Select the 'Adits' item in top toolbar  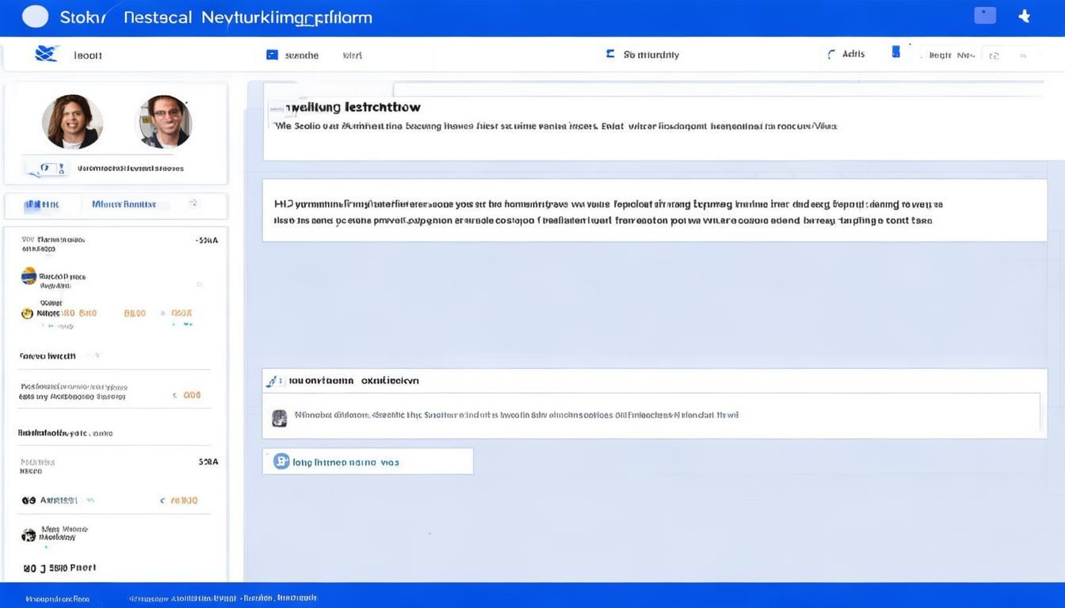[853, 54]
